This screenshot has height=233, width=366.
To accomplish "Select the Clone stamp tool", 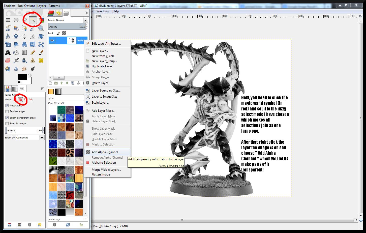I will click(33, 61).
